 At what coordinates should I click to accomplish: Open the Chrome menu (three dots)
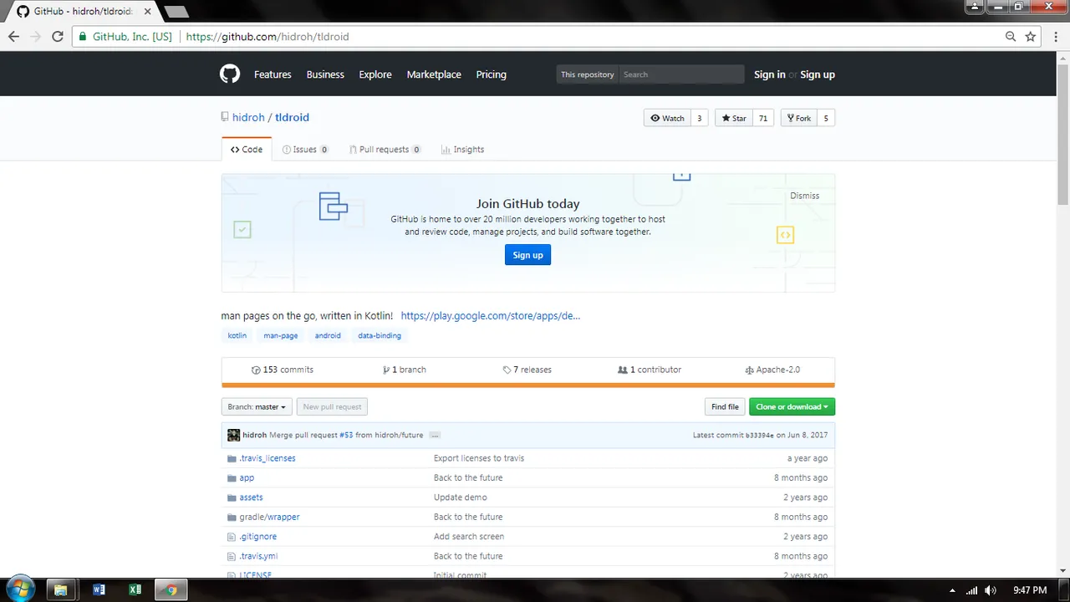(1054, 37)
